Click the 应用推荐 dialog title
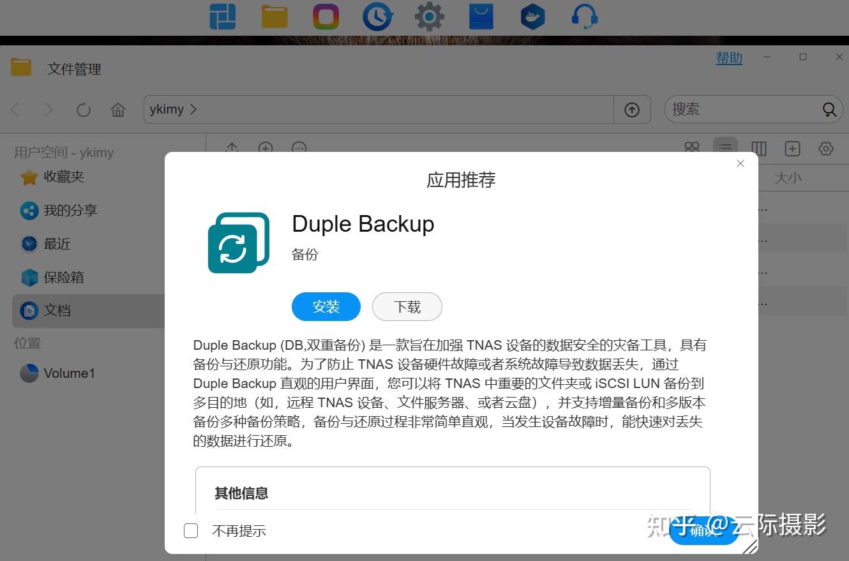This screenshot has width=849, height=561. pyautogui.click(x=461, y=180)
